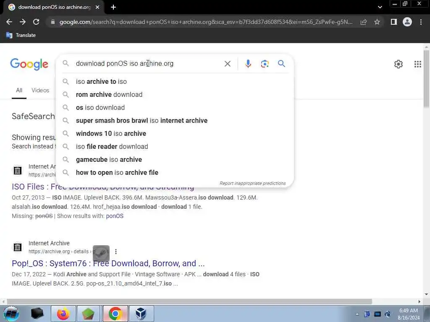Share this page from the address bar
Image resolution: width=430 pixels, height=322 pixels.
click(363, 22)
